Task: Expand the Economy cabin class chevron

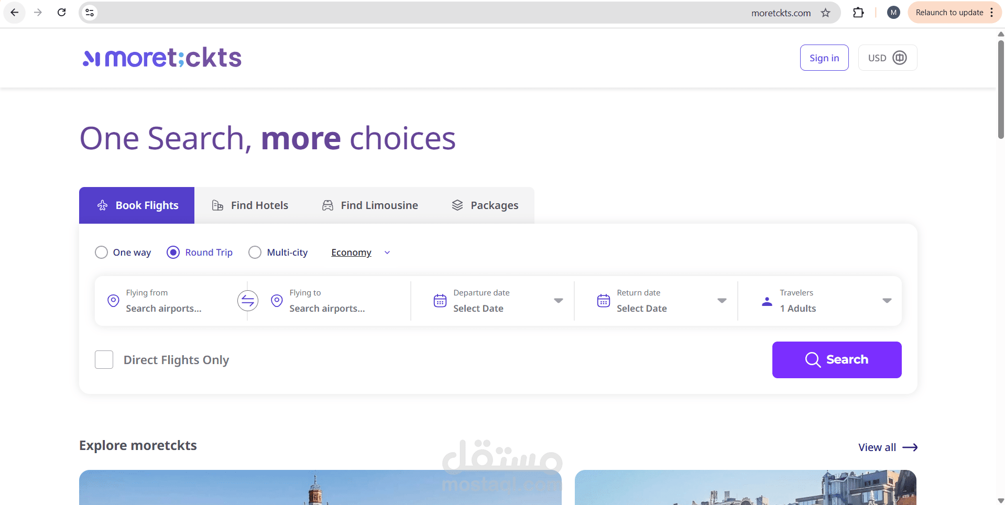Action: [x=387, y=252]
